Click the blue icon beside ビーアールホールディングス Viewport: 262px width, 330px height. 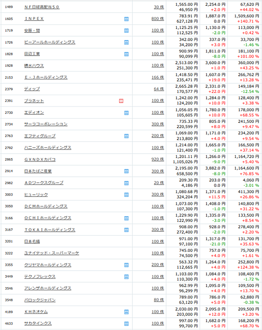[127, 42]
